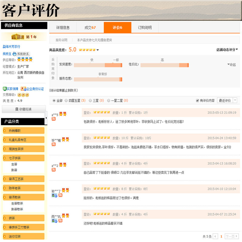242x242 pixels.
Task: Open the 勐海木芳茶行 store link
Action: [11, 47]
